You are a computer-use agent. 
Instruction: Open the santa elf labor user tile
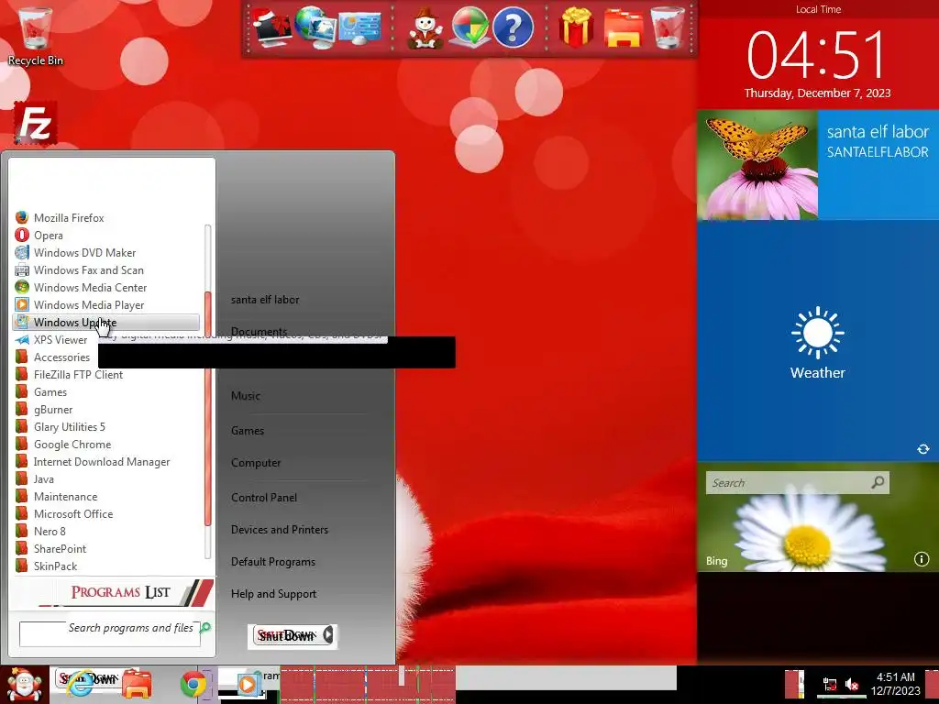[817, 165]
